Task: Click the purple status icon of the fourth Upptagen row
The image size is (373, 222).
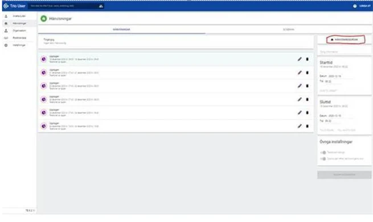Action: 43,100
